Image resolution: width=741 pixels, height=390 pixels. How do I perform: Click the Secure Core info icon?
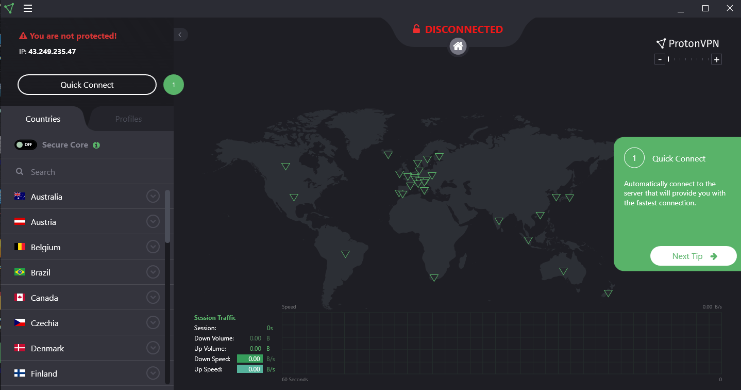point(96,145)
